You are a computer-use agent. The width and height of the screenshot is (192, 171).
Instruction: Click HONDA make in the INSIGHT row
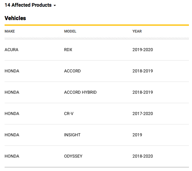[12, 135]
